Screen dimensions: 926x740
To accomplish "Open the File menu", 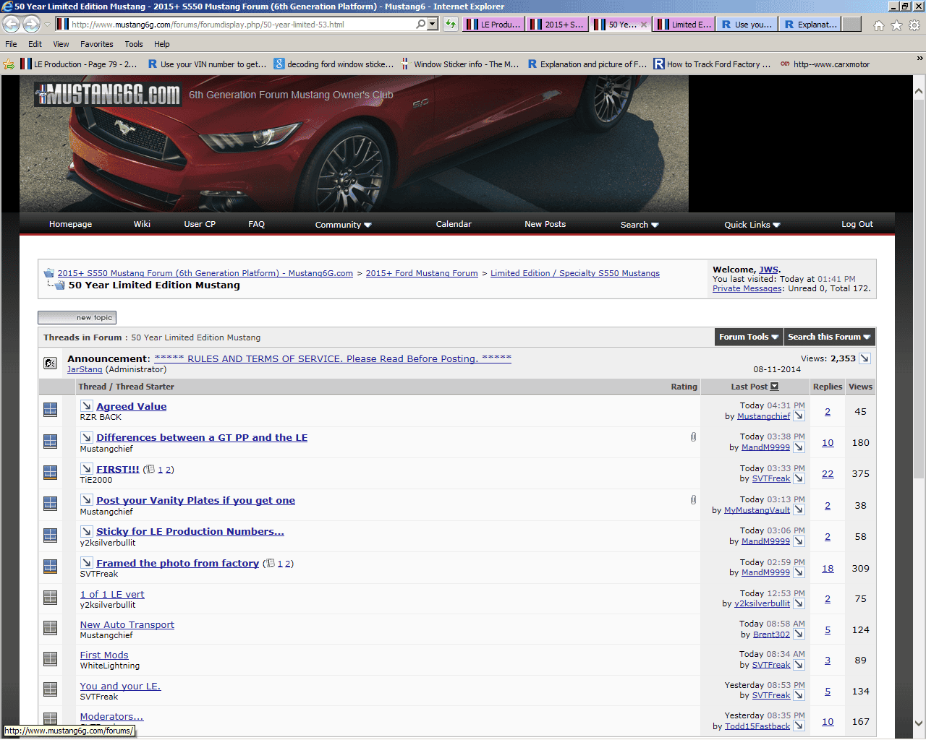I will pos(11,44).
